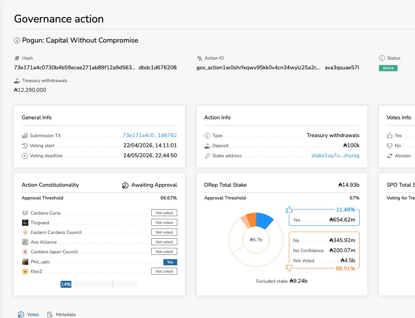This screenshot has height=318, width=415.
Task: Click the Active status badge
Action: tap(388, 68)
